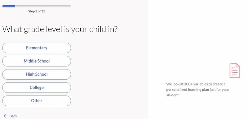Click the bold personalized learning plan text
The width and height of the screenshot is (248, 119).
point(188,90)
